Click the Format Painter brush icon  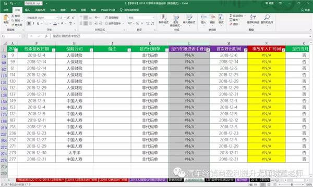point(13,25)
